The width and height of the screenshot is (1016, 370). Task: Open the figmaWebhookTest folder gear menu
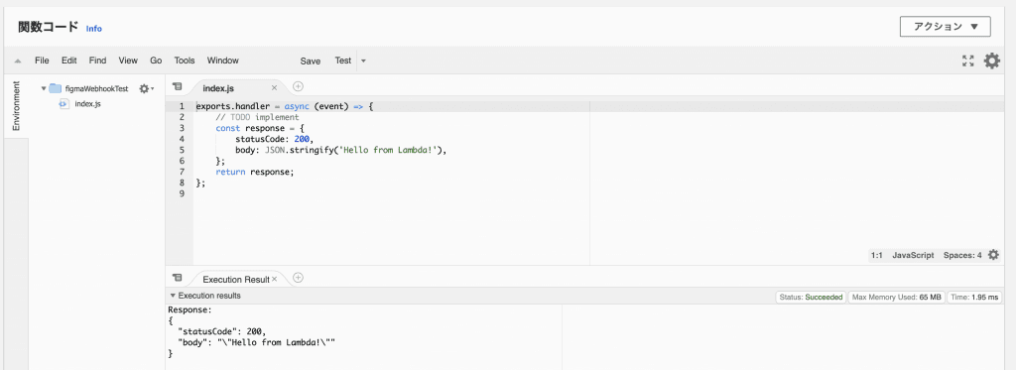(x=146, y=88)
